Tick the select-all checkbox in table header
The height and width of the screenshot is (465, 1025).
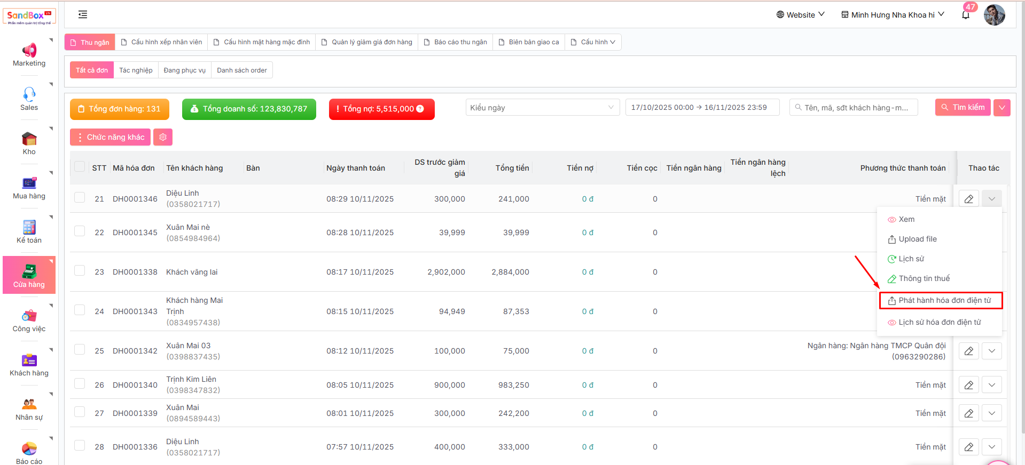pyautogui.click(x=80, y=167)
